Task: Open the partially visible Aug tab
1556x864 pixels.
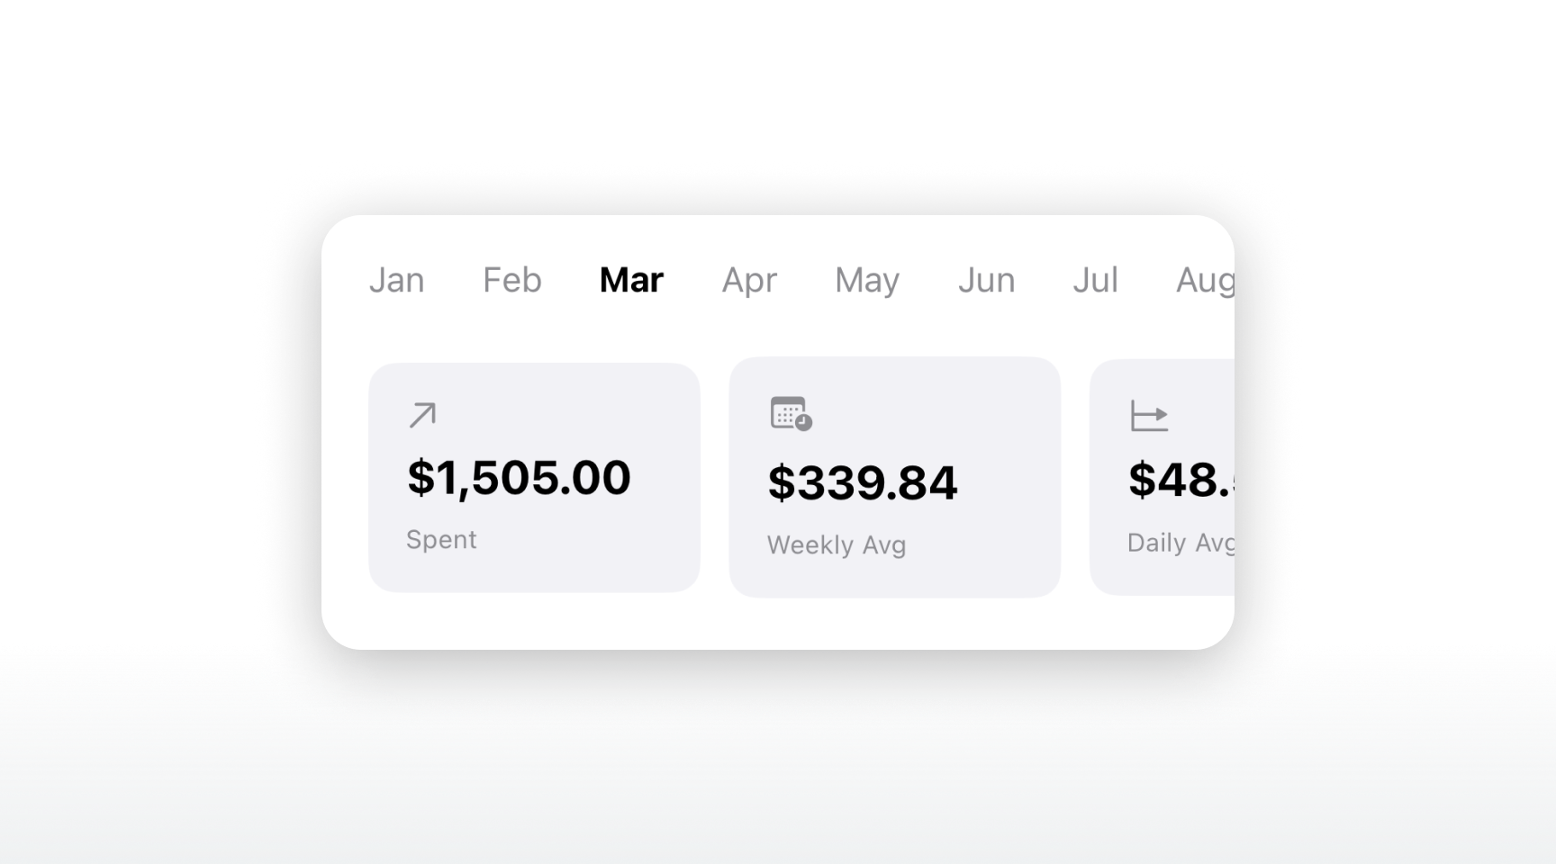Action: pyautogui.click(x=1207, y=280)
